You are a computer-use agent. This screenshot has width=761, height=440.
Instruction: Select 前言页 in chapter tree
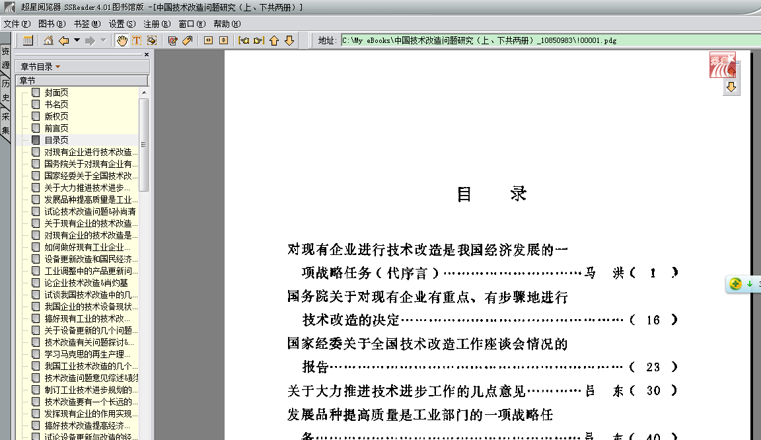pos(56,128)
